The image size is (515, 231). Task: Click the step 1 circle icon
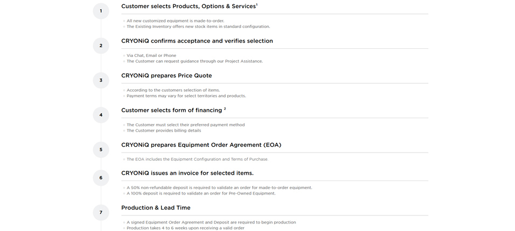101,11
